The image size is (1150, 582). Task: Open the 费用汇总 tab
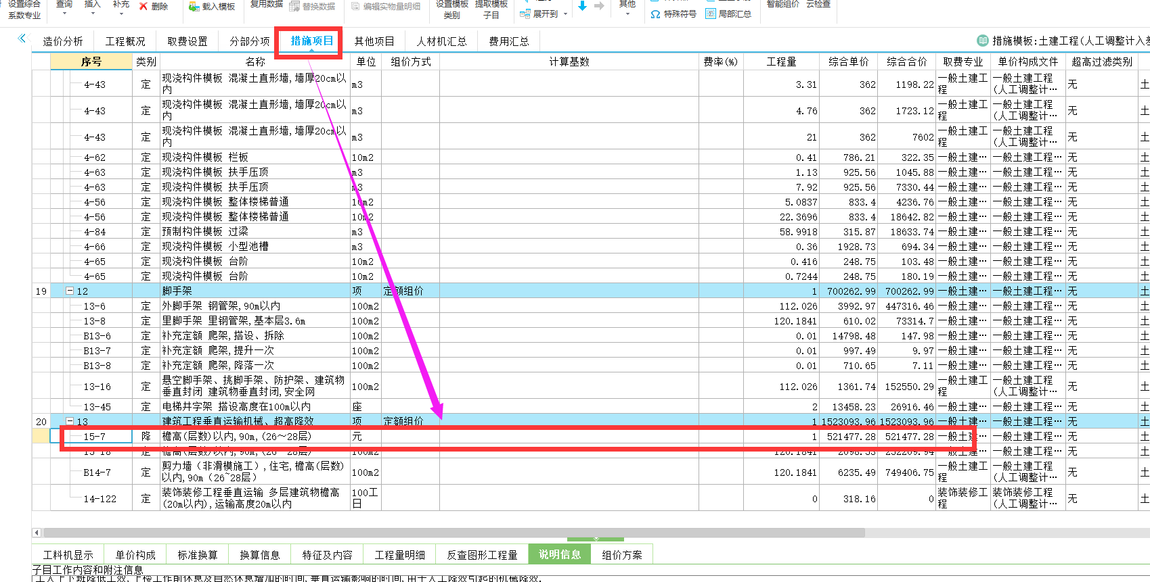[x=509, y=41]
